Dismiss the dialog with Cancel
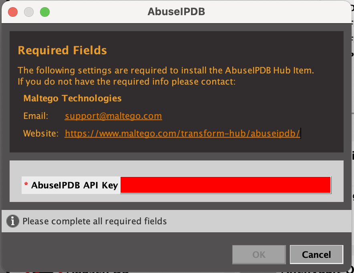 316,255
